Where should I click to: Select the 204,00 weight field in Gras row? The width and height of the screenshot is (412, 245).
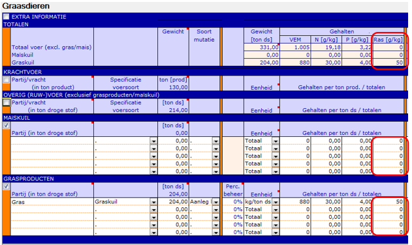[173, 202]
